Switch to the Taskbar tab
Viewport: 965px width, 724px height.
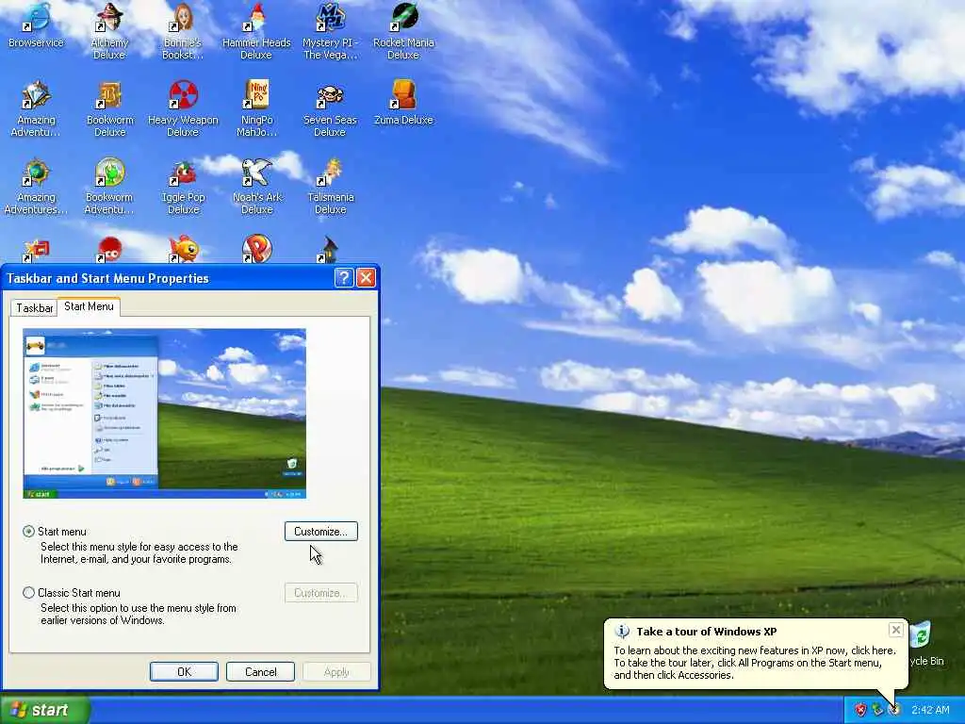pos(35,308)
